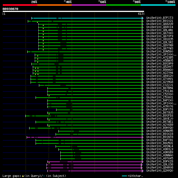178x178 pixels.
Task: Select UniRef100_B9S9P9 hit name
Action: coord(160,64)
